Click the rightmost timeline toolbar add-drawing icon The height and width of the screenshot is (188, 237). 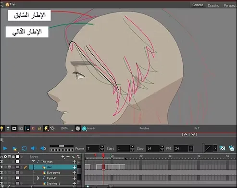click(232, 148)
